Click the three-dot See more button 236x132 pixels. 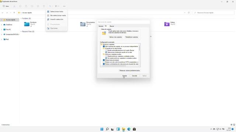64,6
